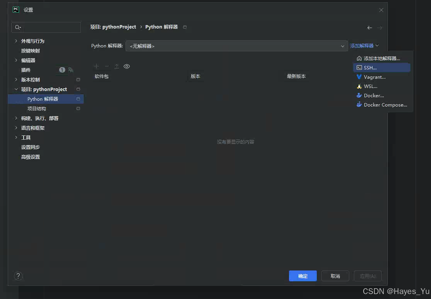
Task: Choose Docker Compose... menu entry
Action: pyautogui.click(x=382, y=105)
